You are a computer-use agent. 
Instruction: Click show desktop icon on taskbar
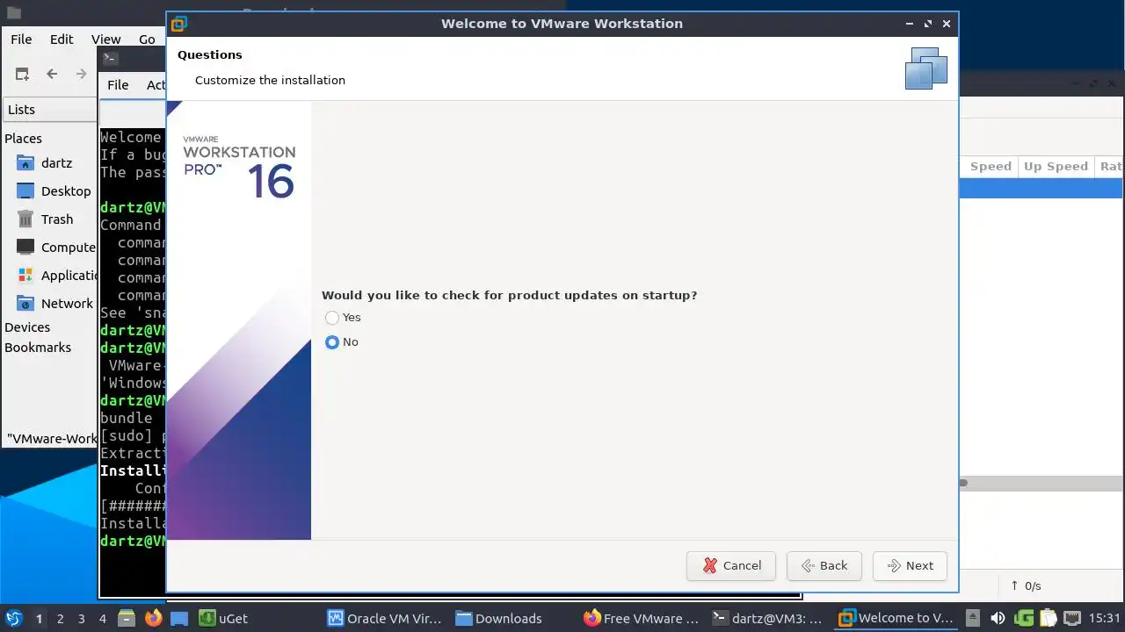click(x=179, y=618)
